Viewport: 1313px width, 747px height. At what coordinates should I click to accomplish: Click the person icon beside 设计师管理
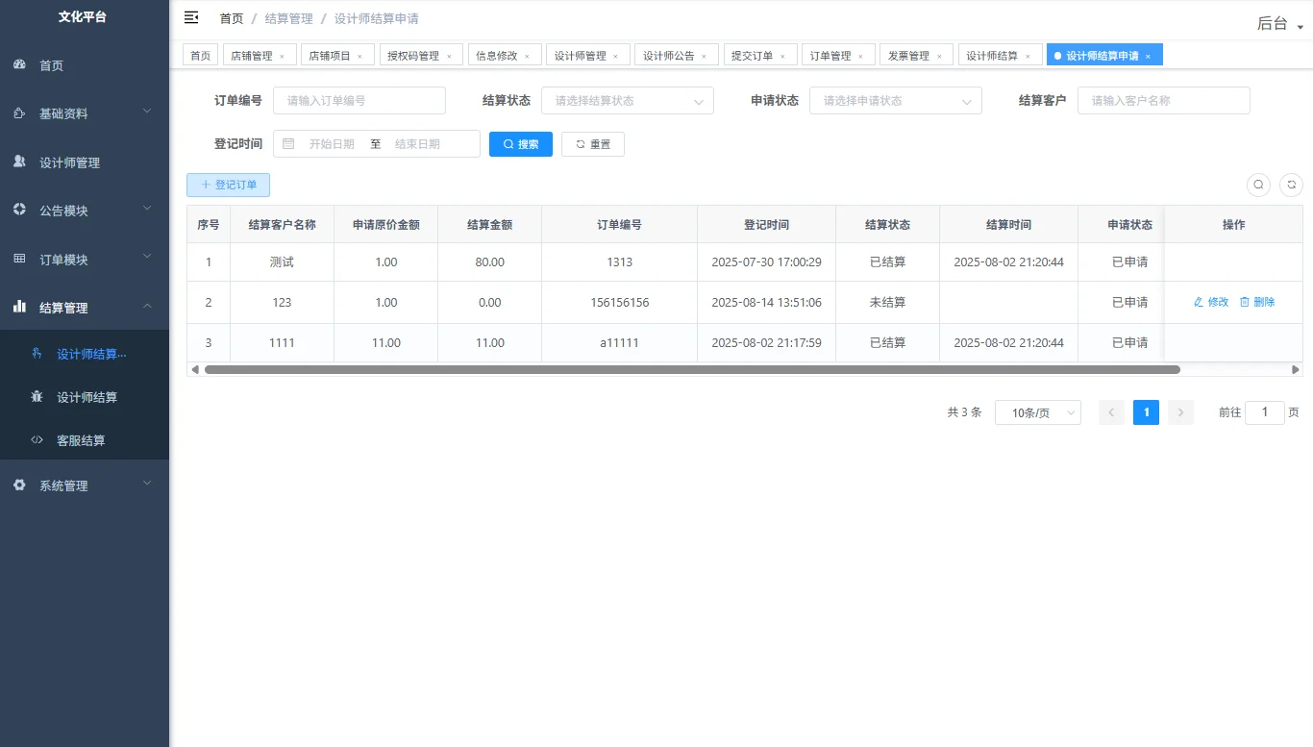pos(19,162)
